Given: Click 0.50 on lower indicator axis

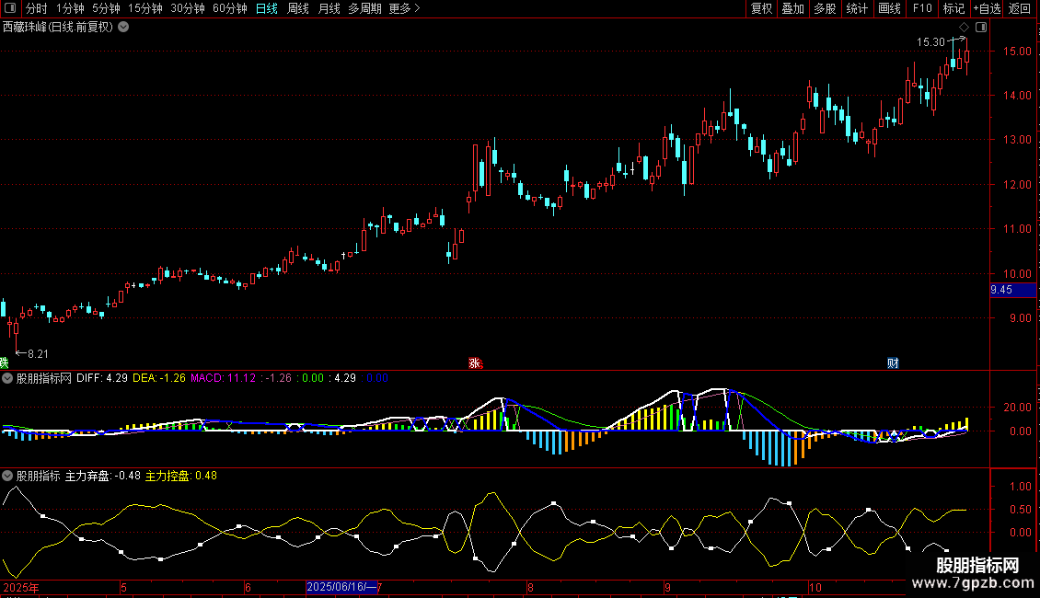Looking at the screenshot, I should coord(1020,509).
